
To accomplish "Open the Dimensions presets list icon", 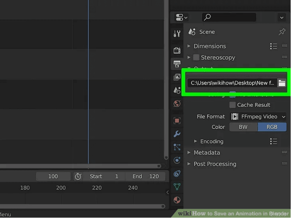I will coord(273,46).
